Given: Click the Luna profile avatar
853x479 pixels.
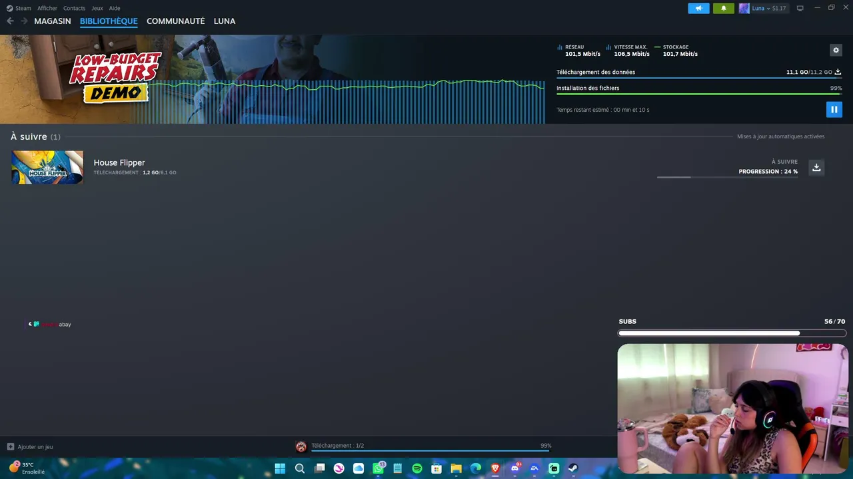Looking at the screenshot, I should click(x=744, y=9).
